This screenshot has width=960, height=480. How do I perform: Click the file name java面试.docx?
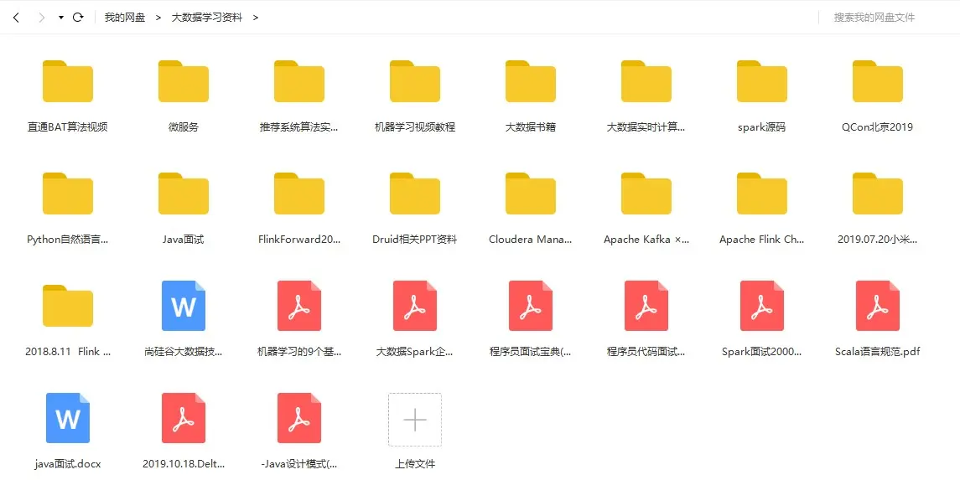click(x=67, y=464)
